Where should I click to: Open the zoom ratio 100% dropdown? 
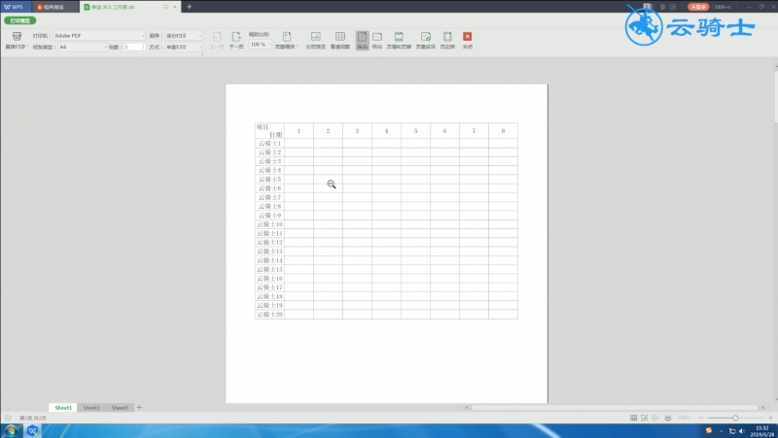click(260, 45)
